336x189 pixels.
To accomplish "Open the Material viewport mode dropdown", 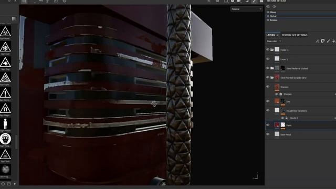I will click(246, 9).
